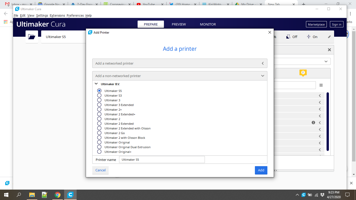Click the taskbar search icon
Screen dimensions: 356x200
tap(19, 195)
